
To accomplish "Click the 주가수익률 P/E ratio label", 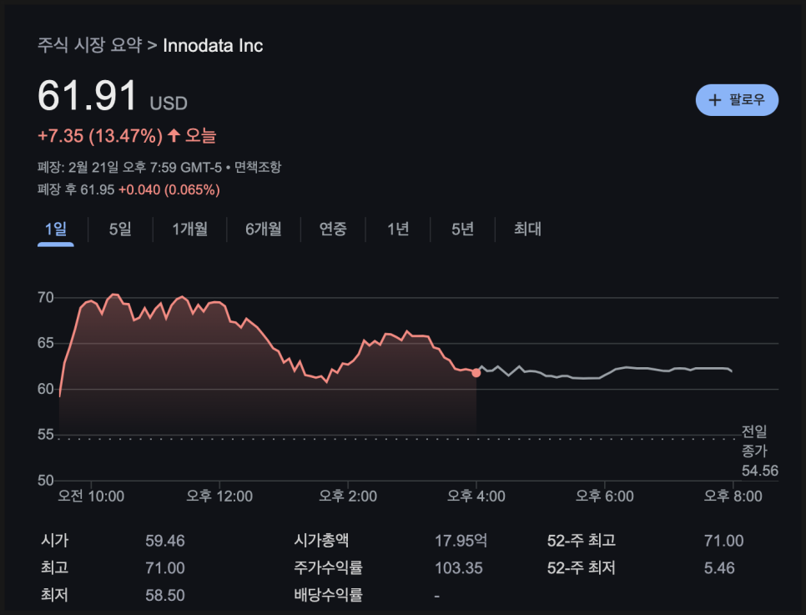I will [328, 567].
